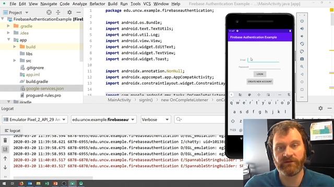Open the Navigate menu
The image size is (334, 187).
pos(49,4)
